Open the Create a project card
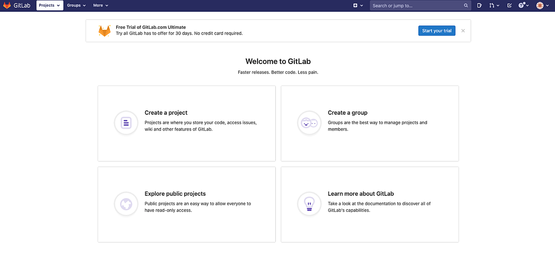Image resolution: width=555 pixels, height=265 pixels. [x=186, y=123]
